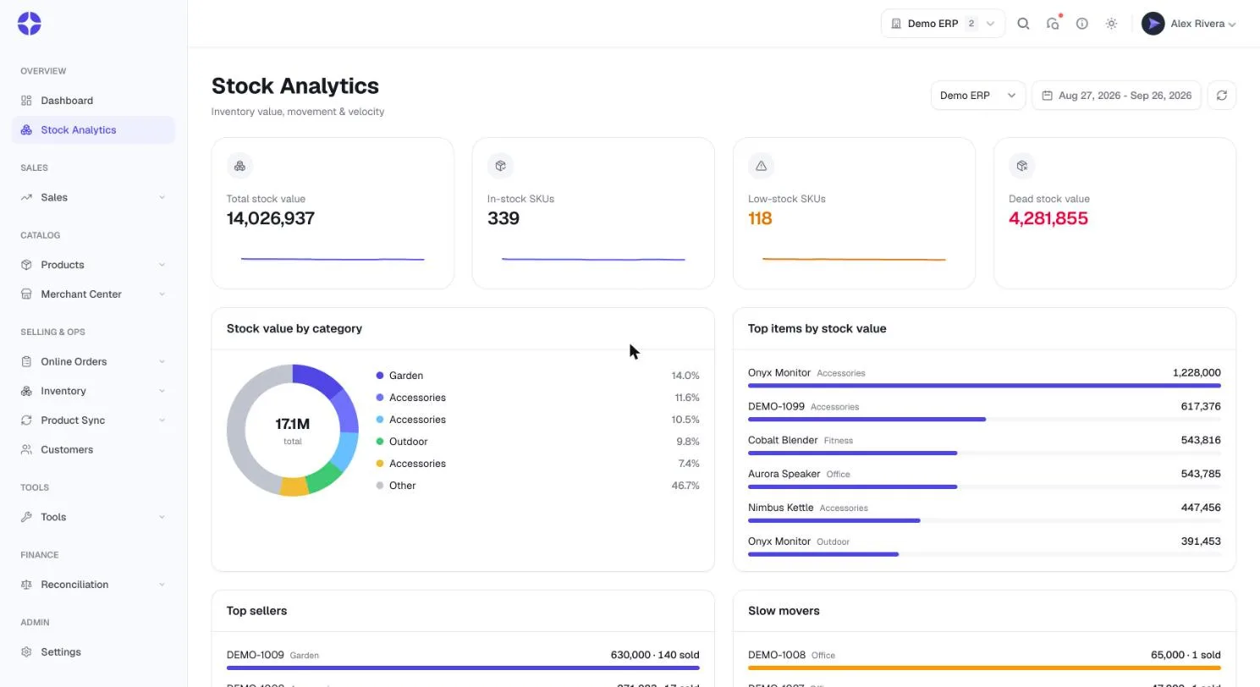Click the Online Orders clipboard icon
This screenshot has height=687, width=1260.
26,361
